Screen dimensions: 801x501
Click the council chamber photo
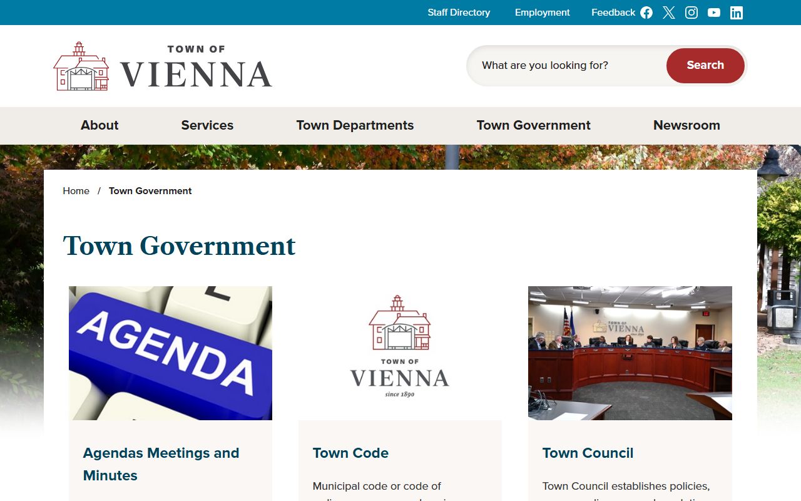pyautogui.click(x=630, y=353)
